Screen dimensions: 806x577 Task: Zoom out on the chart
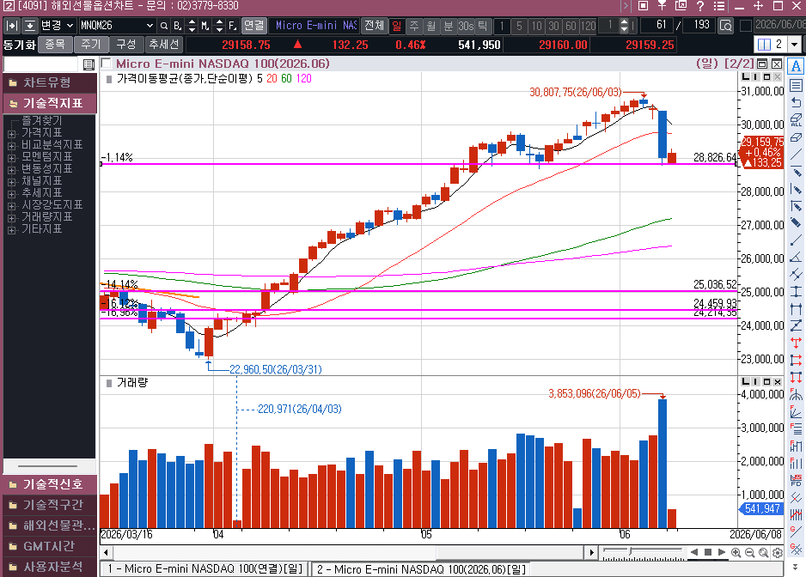click(750, 552)
